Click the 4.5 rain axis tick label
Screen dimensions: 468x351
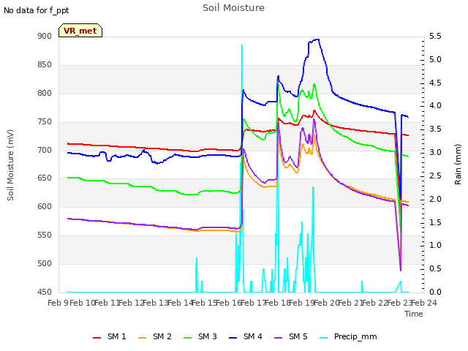click(x=435, y=83)
